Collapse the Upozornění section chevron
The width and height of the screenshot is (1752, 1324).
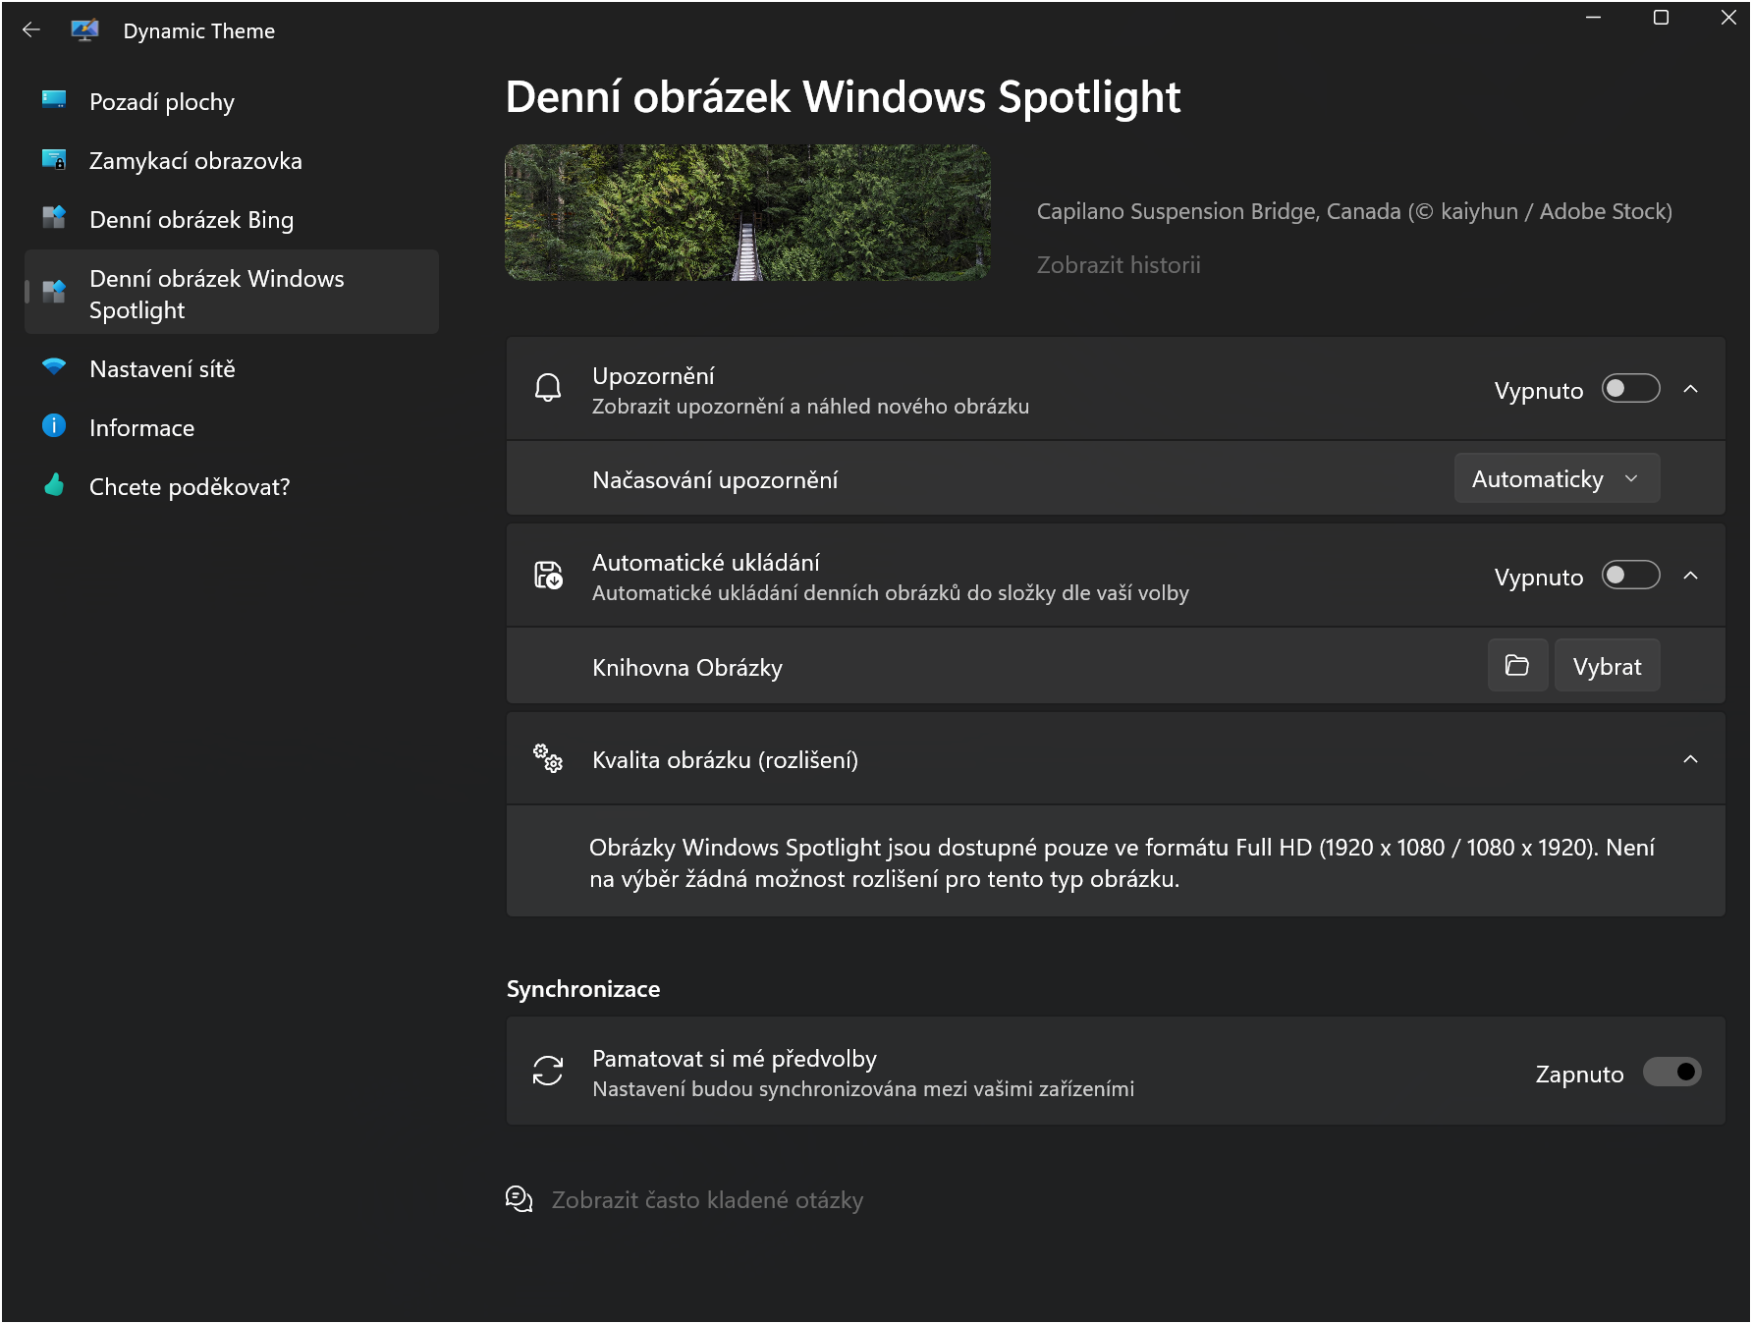click(x=1690, y=389)
